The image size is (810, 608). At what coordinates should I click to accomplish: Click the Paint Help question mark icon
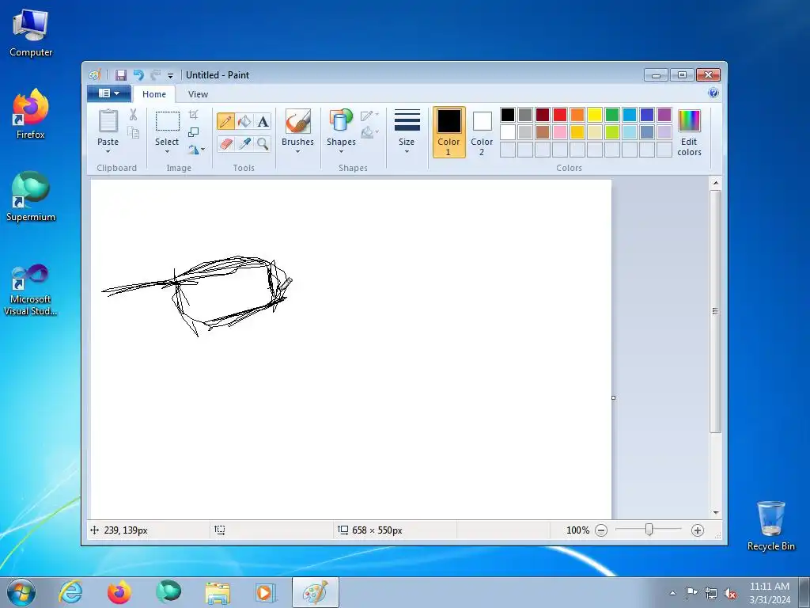click(x=713, y=93)
